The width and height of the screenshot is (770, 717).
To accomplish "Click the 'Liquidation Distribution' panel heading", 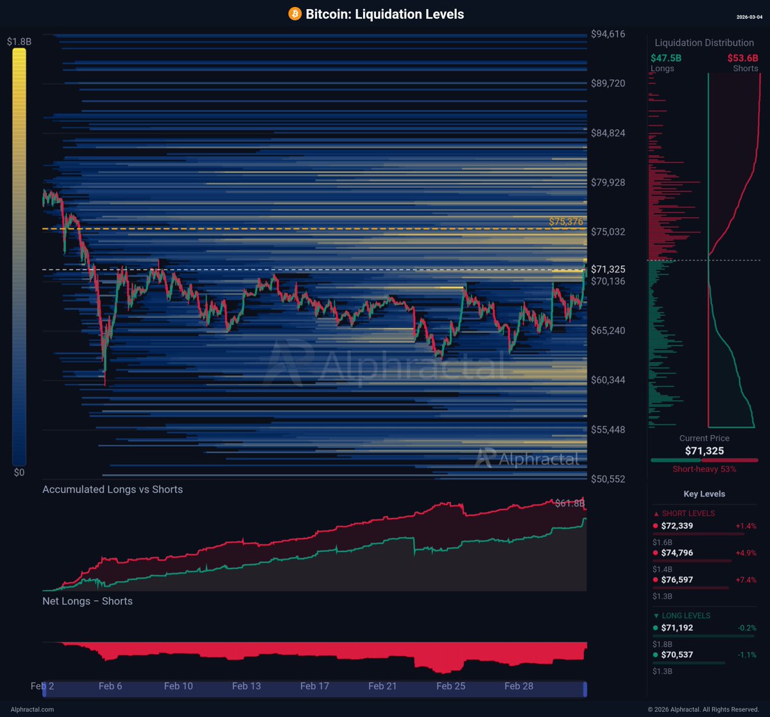I will [704, 43].
